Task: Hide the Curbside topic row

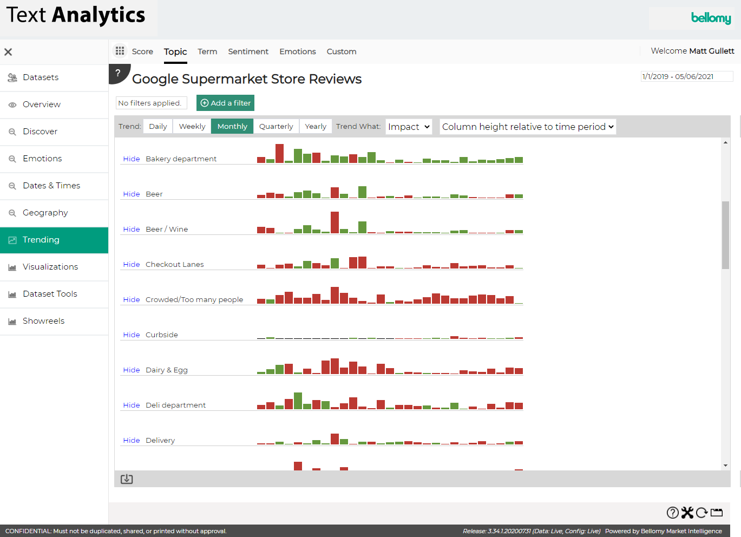Action: tap(131, 335)
